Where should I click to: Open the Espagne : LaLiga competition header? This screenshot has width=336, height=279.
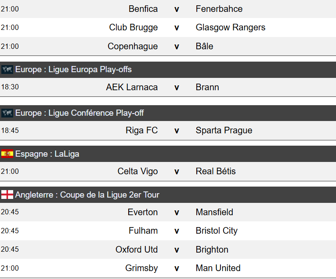click(x=47, y=154)
